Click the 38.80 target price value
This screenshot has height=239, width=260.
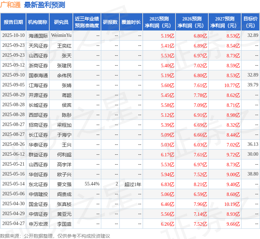[253, 174]
